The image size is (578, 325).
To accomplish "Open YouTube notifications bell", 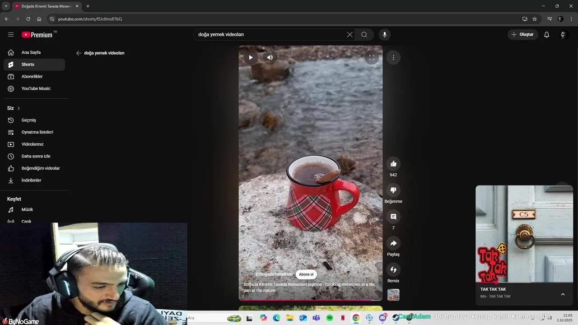I will 546,34.
